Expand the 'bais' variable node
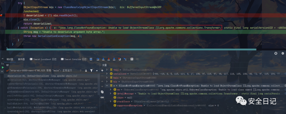This screenshot has width=286, height=114. click(x=107, y=78)
